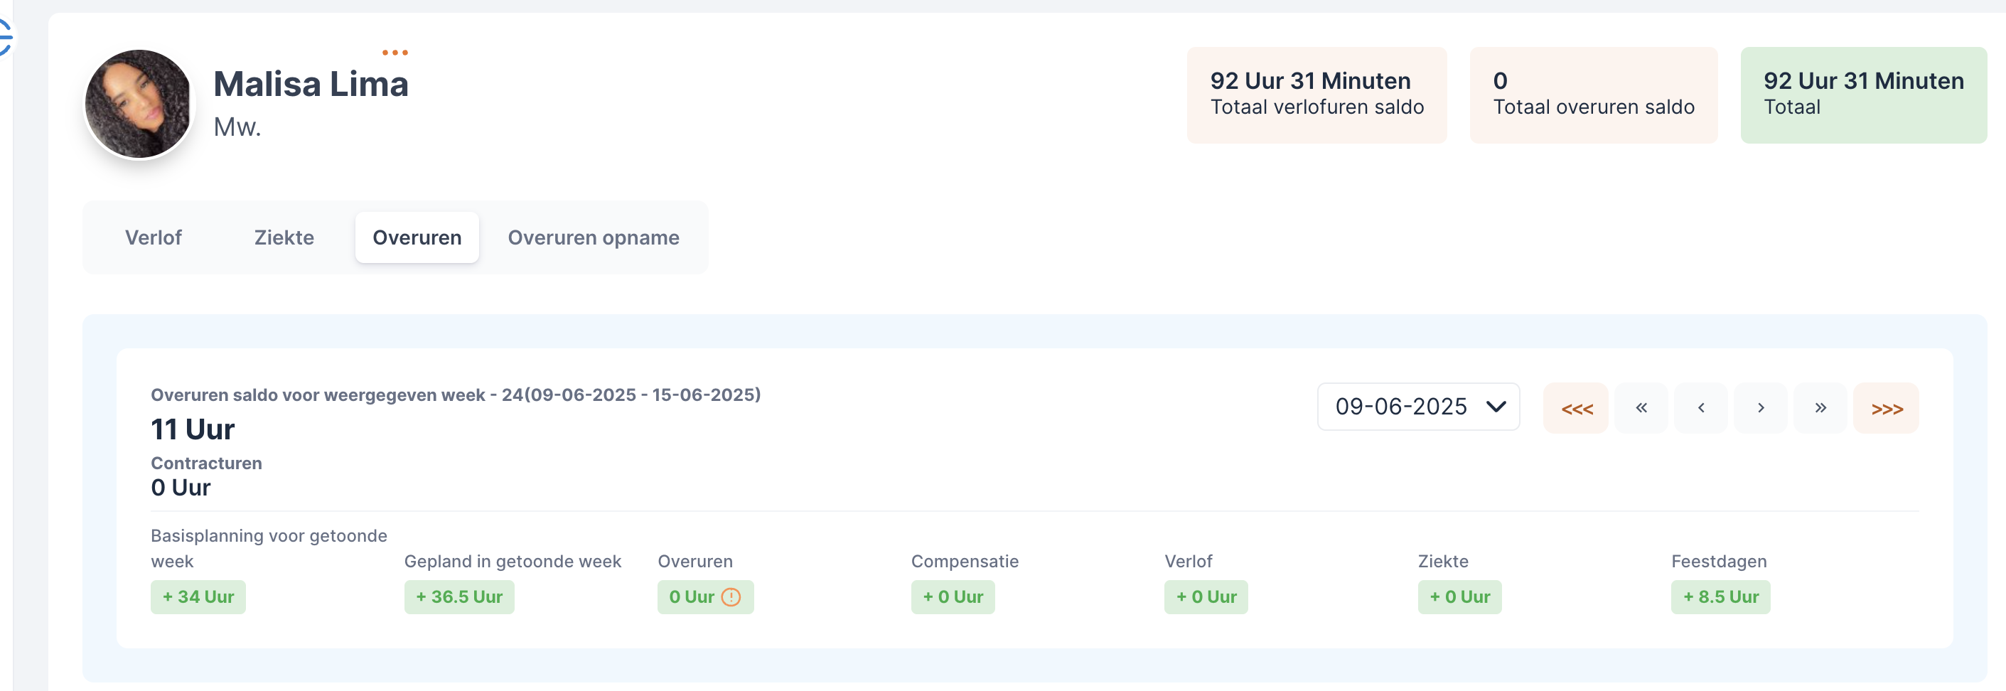This screenshot has height=691, width=2006.
Task: Jump to last week with >>> button
Action: (1886, 407)
